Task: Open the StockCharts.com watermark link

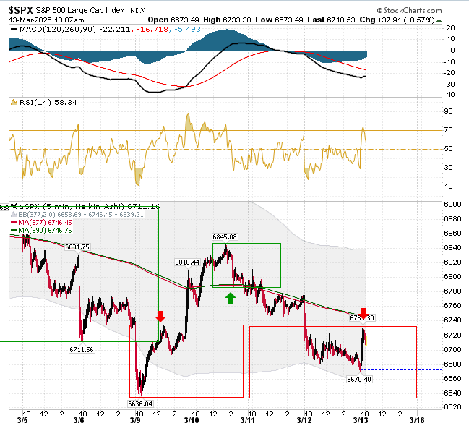Action: (x=409, y=10)
